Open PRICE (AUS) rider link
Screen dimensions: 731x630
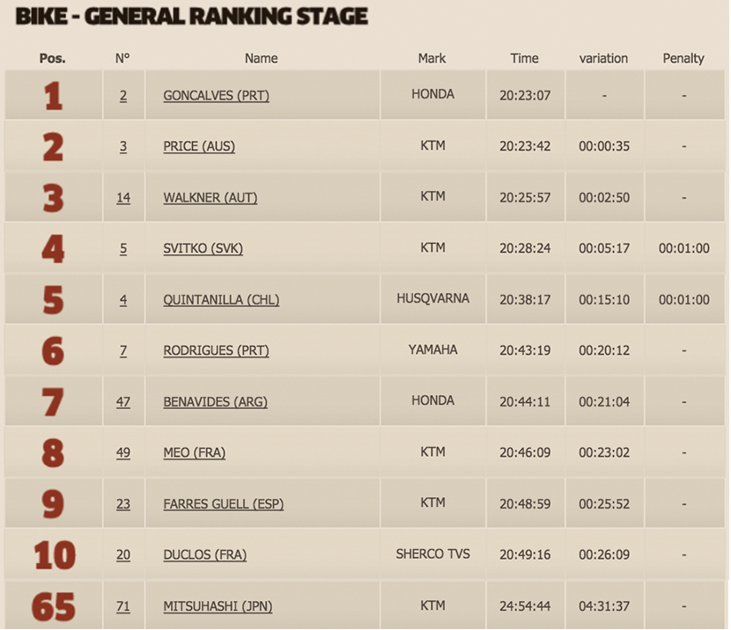[x=199, y=146]
